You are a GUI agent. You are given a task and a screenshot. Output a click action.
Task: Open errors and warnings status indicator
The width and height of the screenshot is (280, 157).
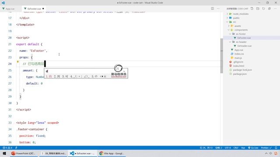pyautogui.click(x=7, y=148)
